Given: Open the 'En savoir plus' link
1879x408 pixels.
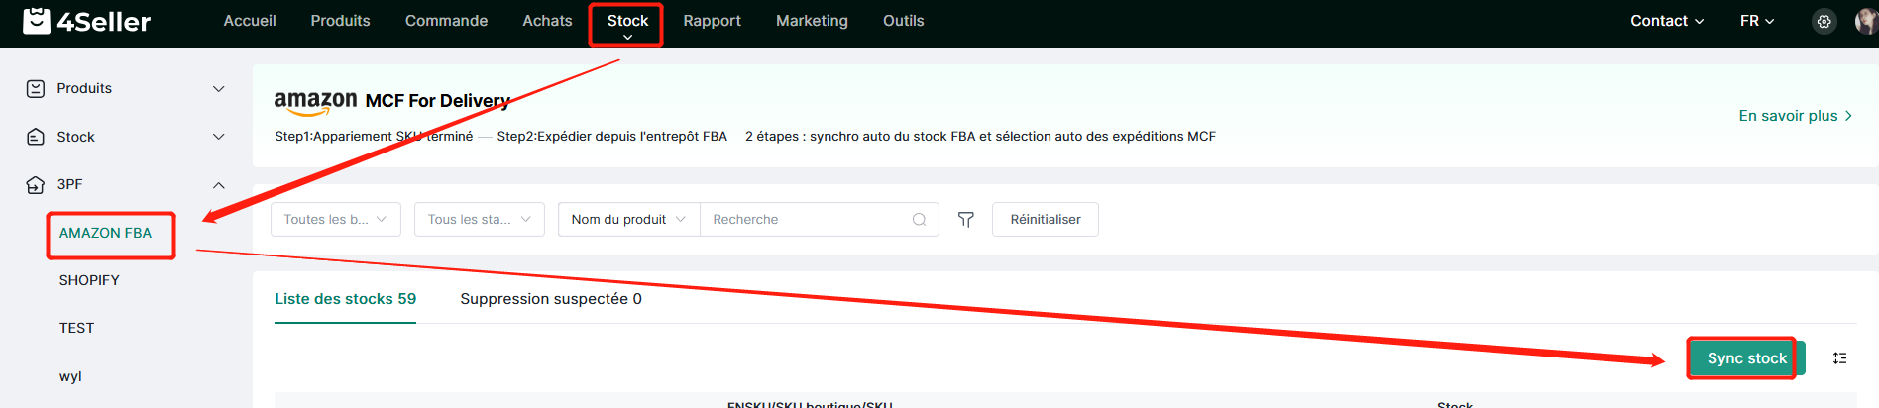Looking at the screenshot, I should (x=1796, y=116).
